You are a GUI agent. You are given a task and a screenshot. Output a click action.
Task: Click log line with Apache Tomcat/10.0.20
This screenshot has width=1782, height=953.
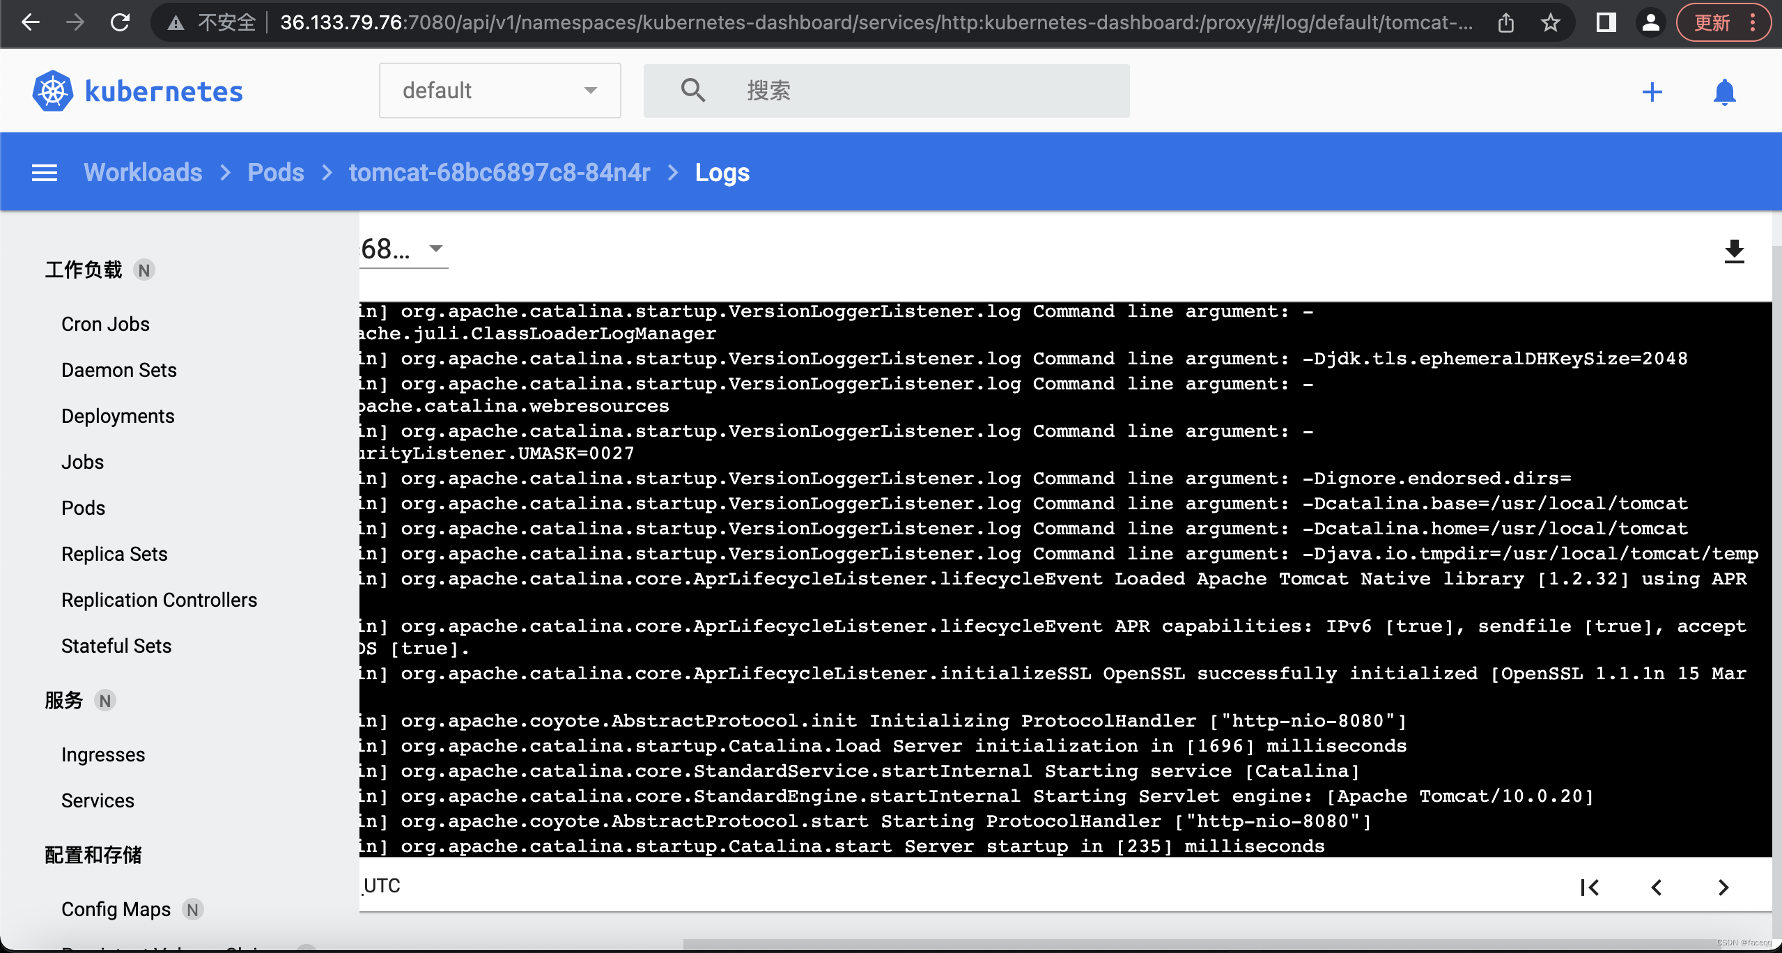(977, 796)
